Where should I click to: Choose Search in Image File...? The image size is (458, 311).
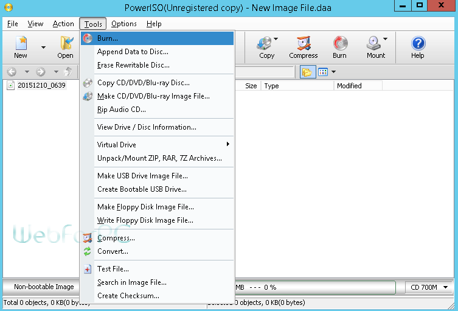pyautogui.click(x=157, y=282)
